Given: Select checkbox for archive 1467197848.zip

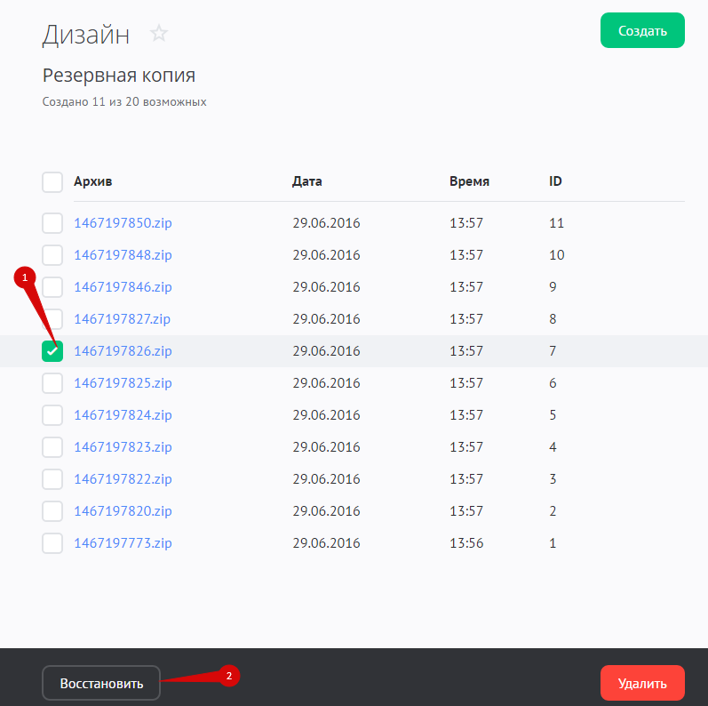Looking at the screenshot, I should pyautogui.click(x=52, y=255).
